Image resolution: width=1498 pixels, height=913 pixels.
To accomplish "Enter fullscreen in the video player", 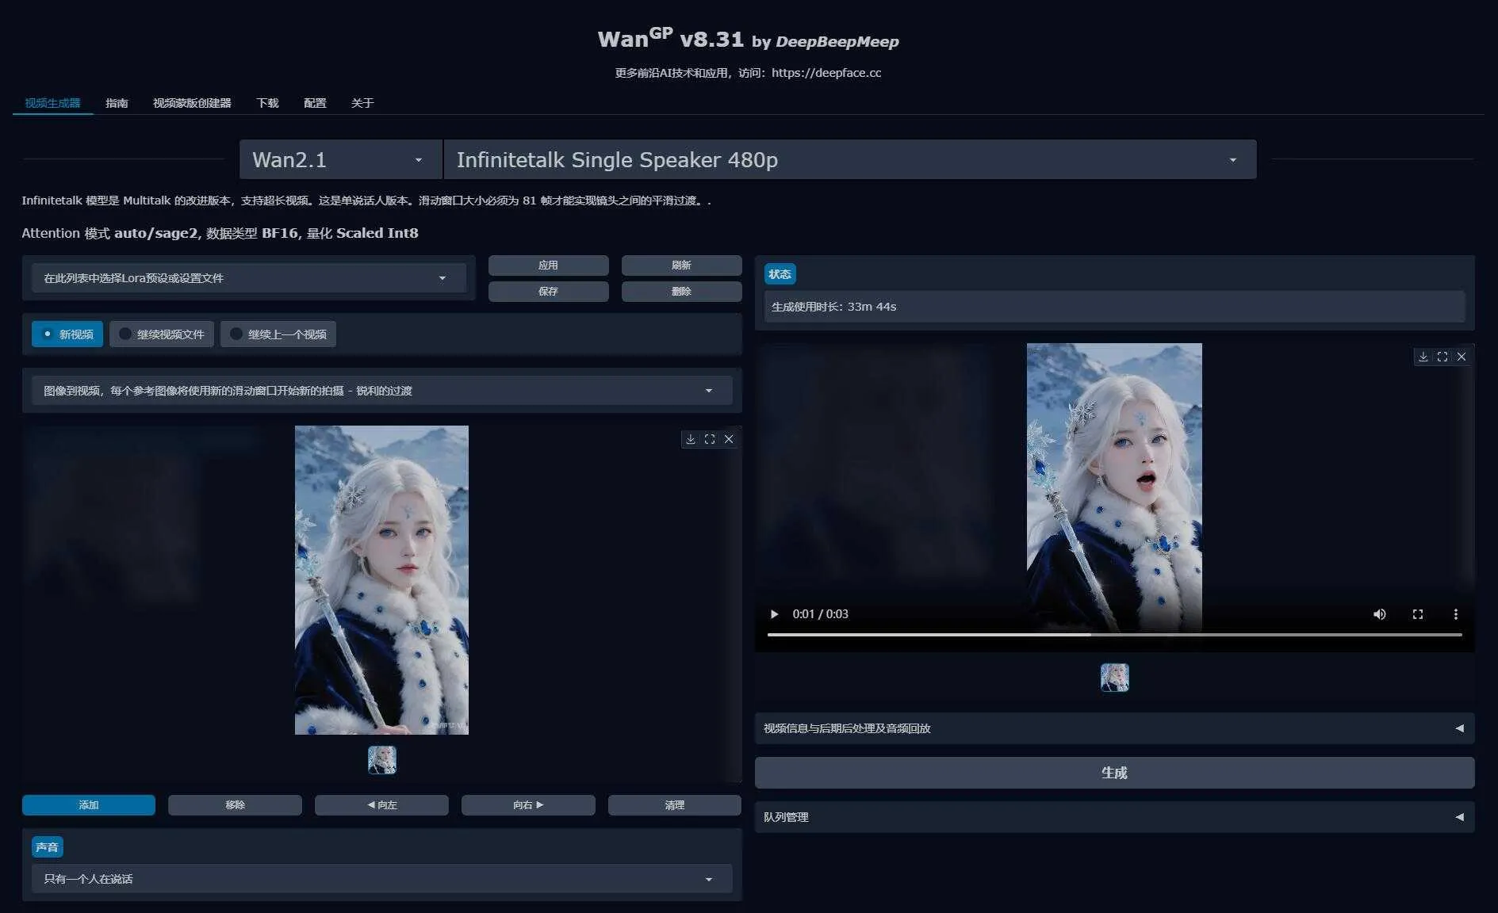I will (1418, 614).
